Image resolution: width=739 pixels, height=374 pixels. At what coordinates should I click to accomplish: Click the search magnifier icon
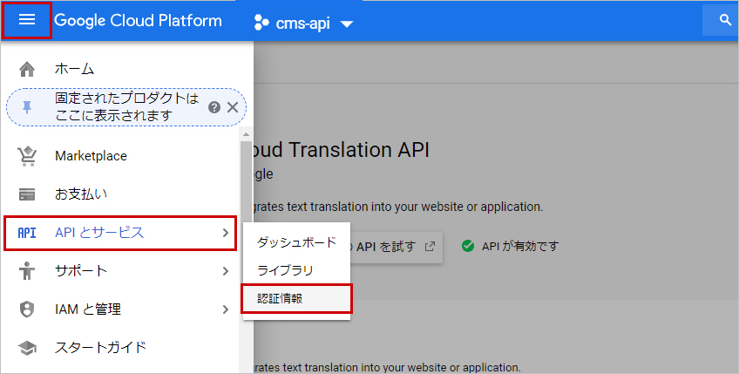pyautogui.click(x=725, y=20)
